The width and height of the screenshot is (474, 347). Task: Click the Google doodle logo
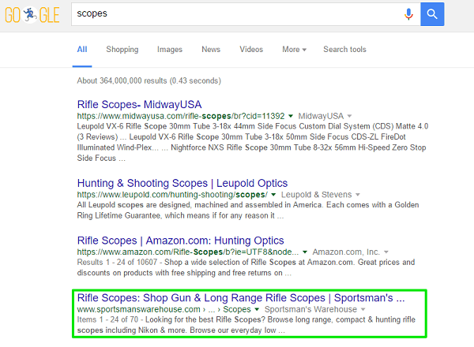point(32,15)
